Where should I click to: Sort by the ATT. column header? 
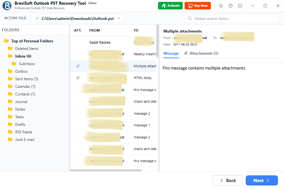78,30
